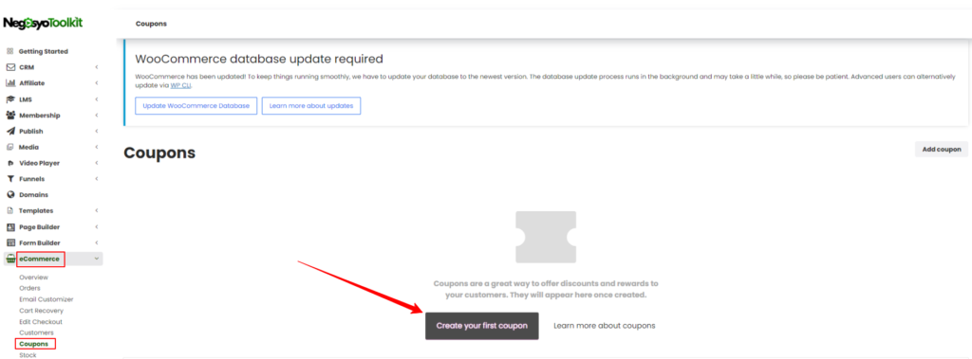Image resolution: width=972 pixels, height=359 pixels.
Task: Select the Coupons submenu item
Action: 34,344
